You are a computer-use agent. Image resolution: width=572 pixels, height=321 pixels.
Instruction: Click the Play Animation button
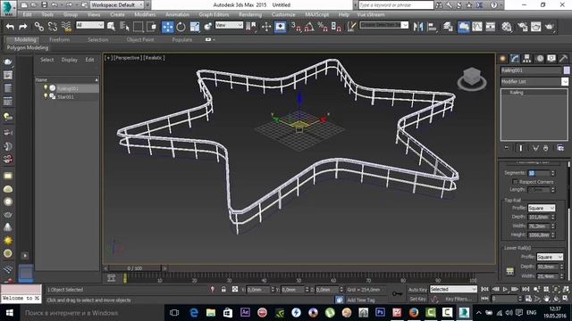[x=505, y=289]
